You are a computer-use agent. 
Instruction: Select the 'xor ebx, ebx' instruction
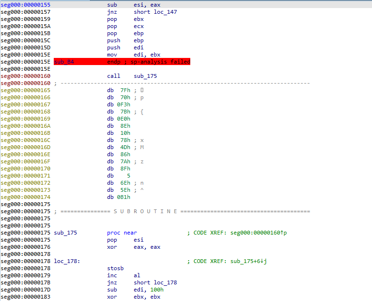click(134, 297)
